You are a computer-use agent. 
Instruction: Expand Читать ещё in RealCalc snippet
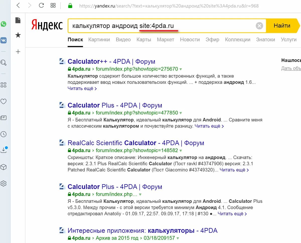[234, 170]
